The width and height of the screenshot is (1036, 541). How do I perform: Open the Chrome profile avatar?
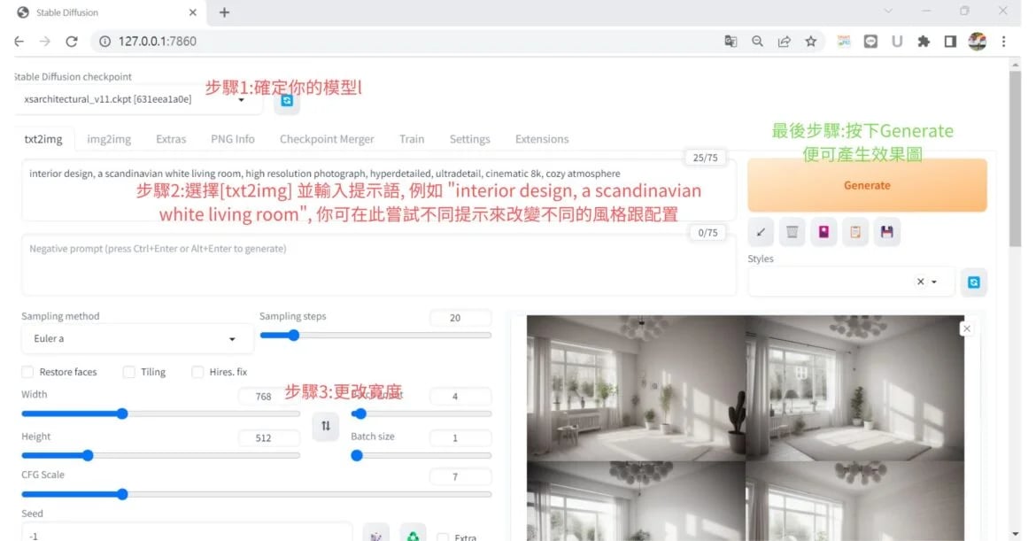(978, 41)
